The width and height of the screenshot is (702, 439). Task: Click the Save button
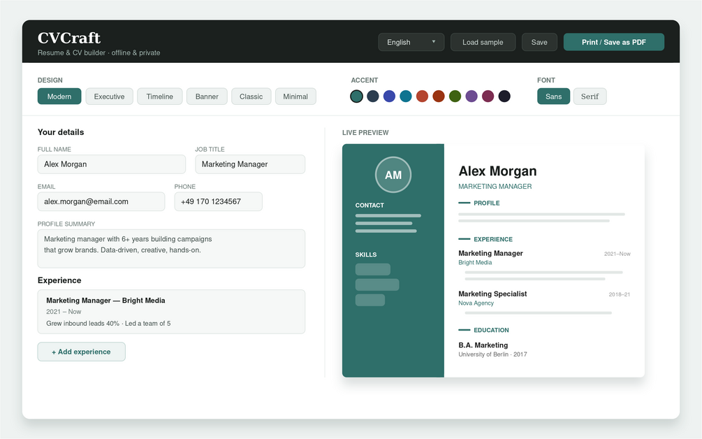[539, 42]
